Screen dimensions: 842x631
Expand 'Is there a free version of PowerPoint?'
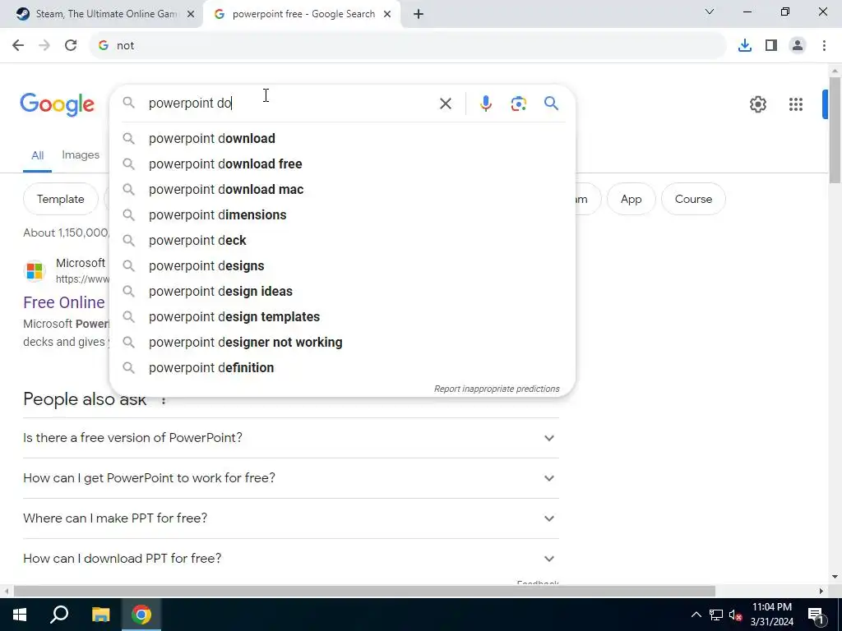click(x=290, y=438)
